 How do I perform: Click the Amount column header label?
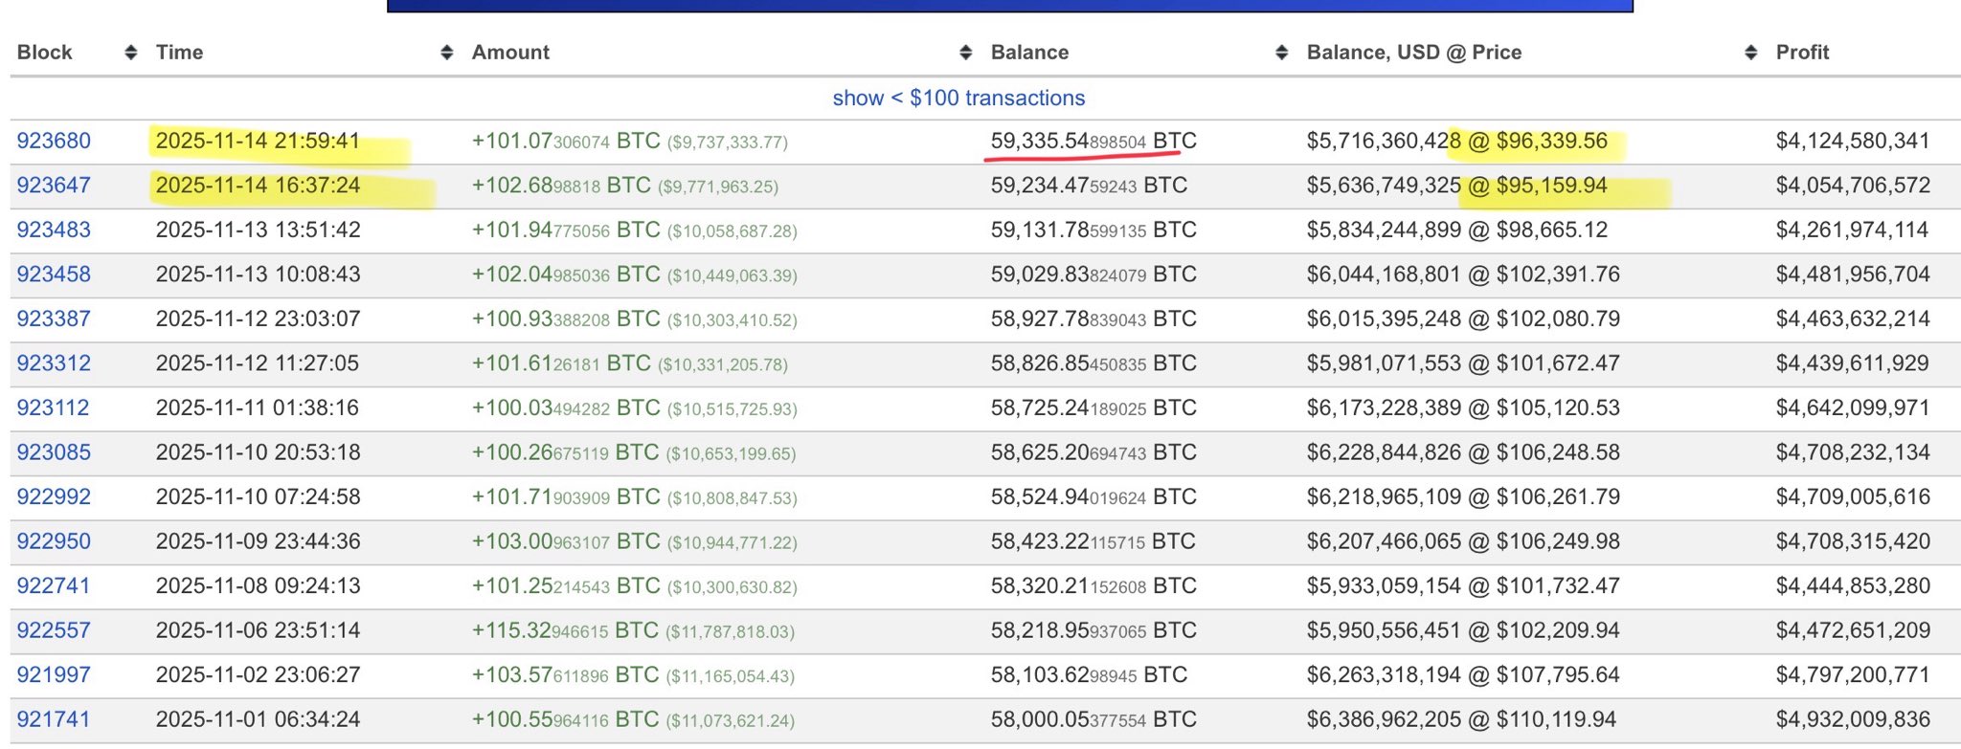(x=510, y=53)
